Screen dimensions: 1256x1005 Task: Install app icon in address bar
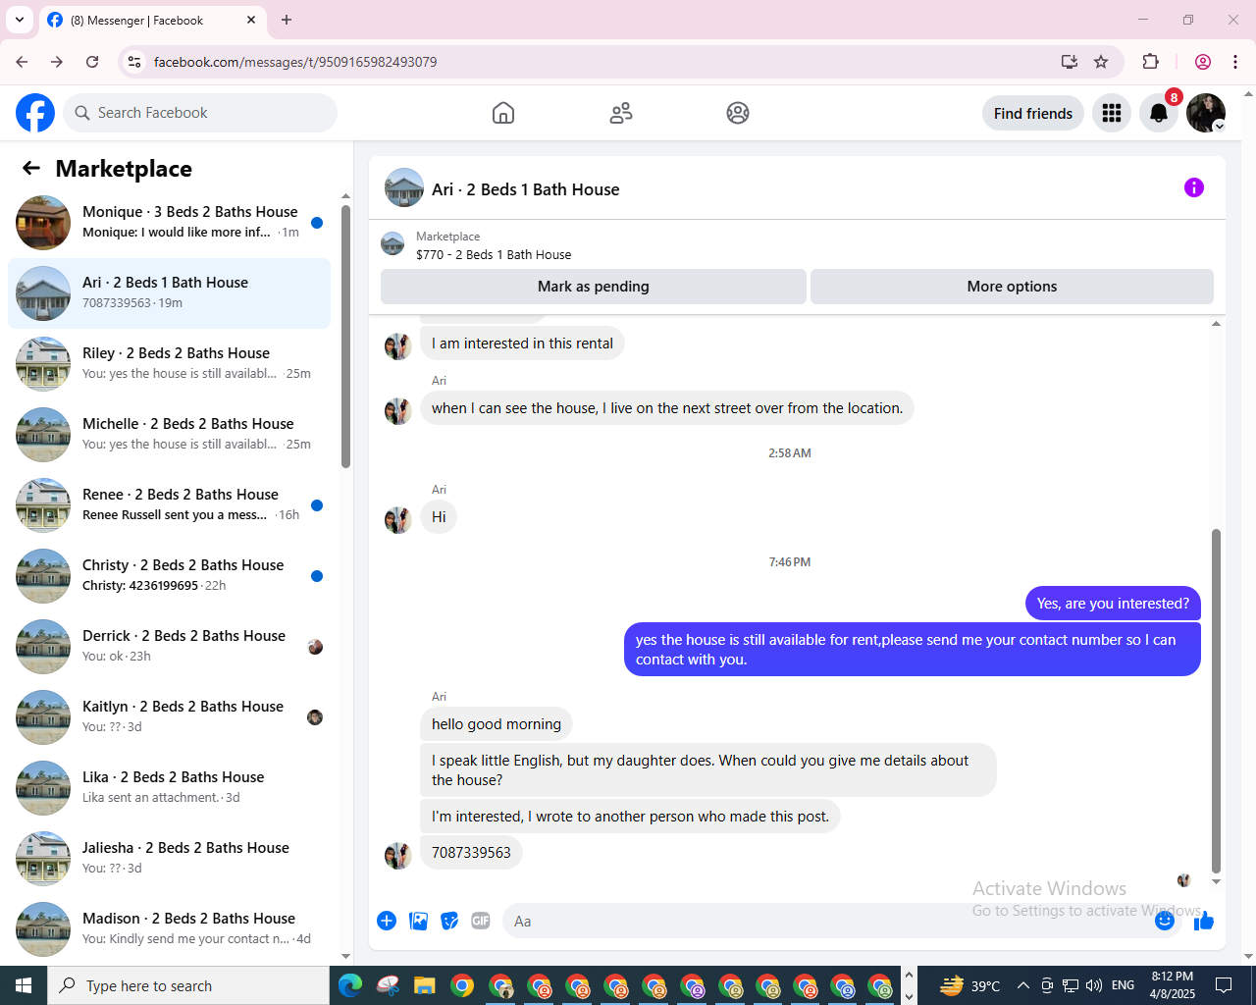click(x=1070, y=62)
